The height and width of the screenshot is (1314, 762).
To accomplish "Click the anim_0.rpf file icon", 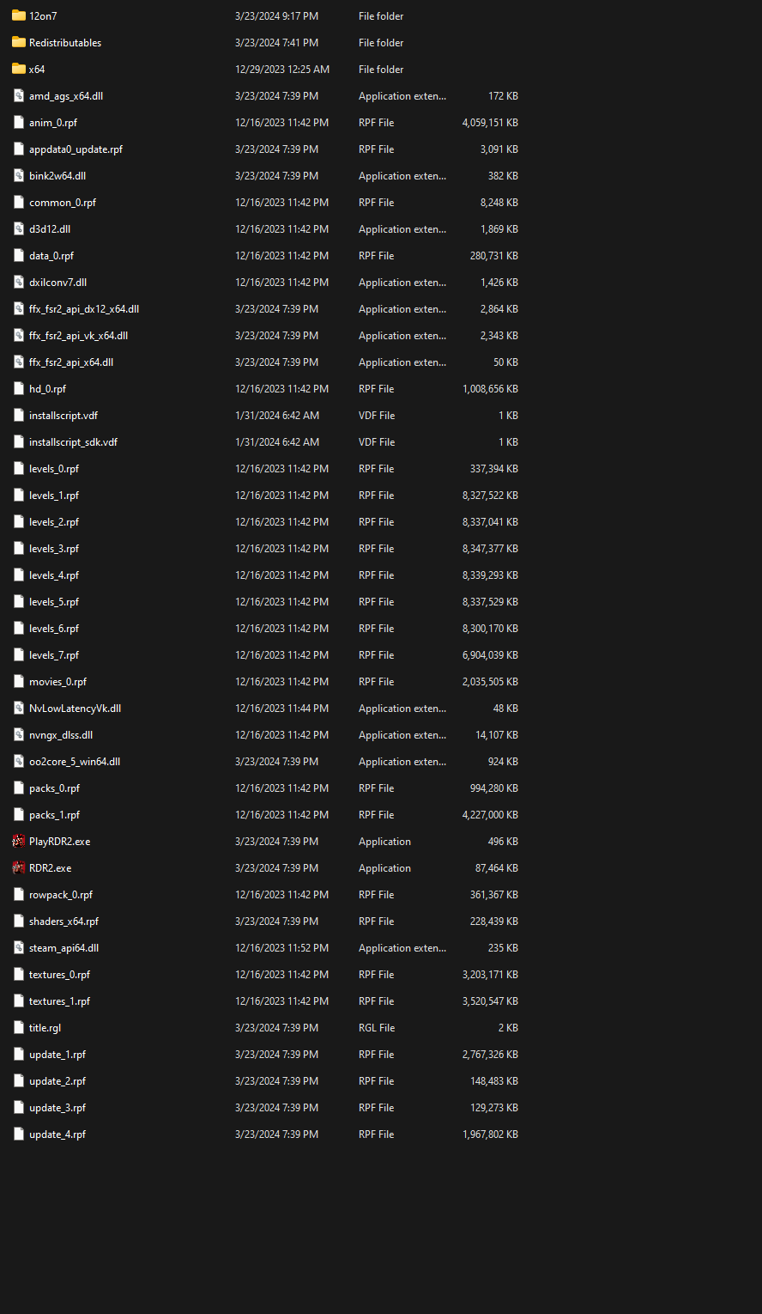I will [19, 122].
